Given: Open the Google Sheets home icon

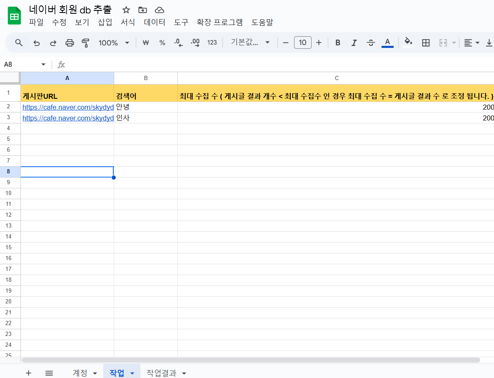Looking at the screenshot, I should click(14, 15).
